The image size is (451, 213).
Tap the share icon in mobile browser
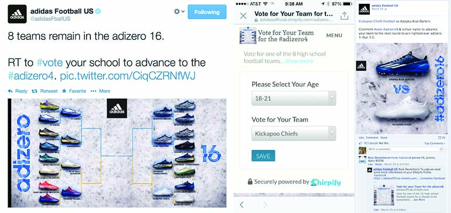(x=344, y=16)
